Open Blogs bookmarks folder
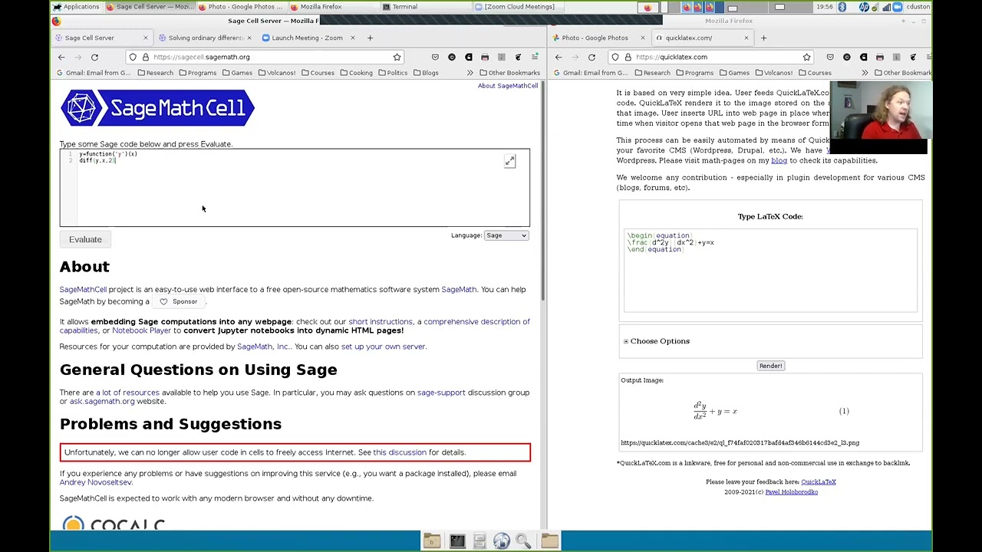 pos(426,73)
